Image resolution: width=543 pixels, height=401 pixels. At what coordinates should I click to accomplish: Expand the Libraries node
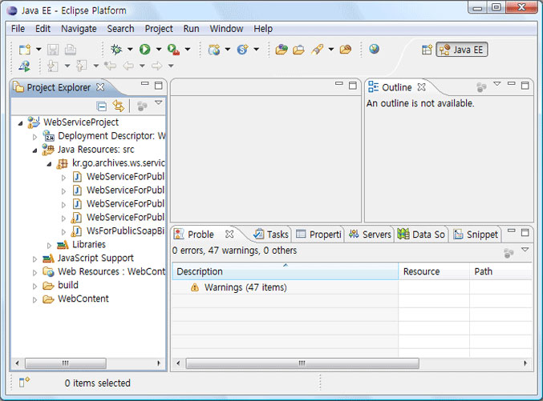[x=49, y=246]
